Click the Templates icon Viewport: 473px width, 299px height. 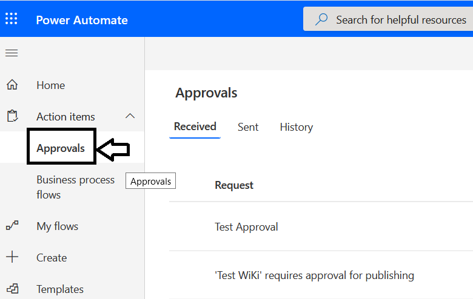click(12, 289)
